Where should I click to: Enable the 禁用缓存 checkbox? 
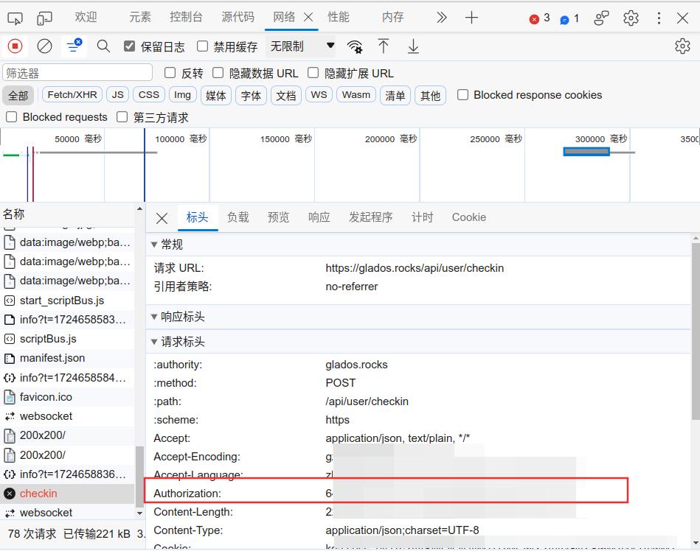pyautogui.click(x=203, y=46)
